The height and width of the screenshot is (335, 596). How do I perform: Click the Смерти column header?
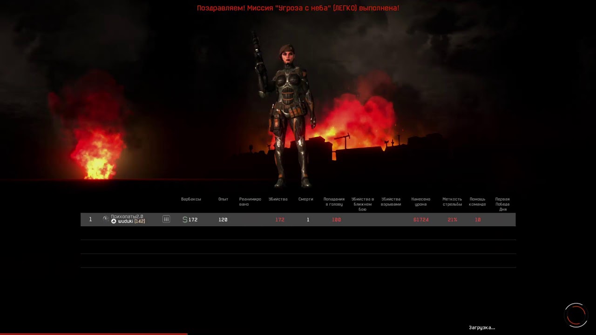tap(306, 199)
